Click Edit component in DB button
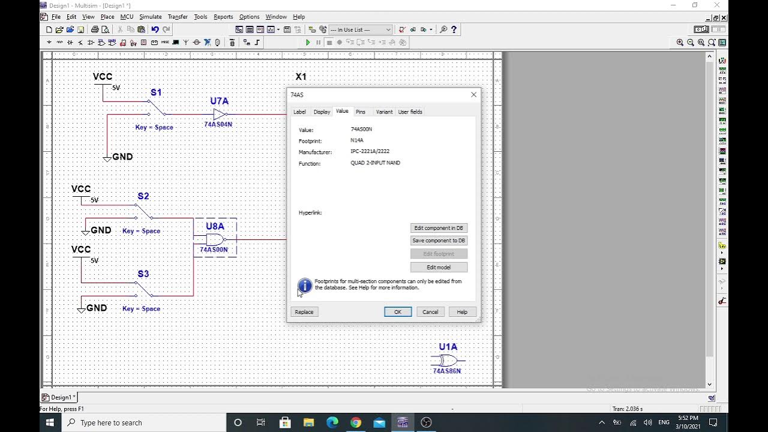This screenshot has height=432, width=768. coord(439,228)
